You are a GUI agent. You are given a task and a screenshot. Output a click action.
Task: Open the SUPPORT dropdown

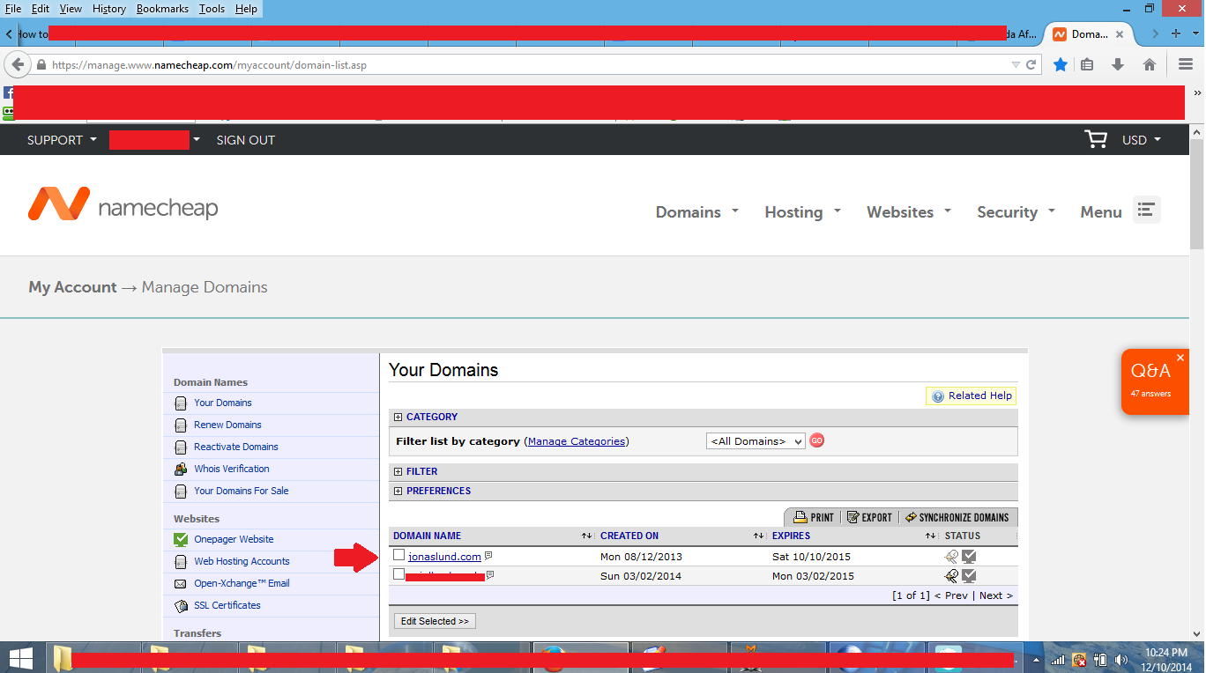click(x=62, y=140)
